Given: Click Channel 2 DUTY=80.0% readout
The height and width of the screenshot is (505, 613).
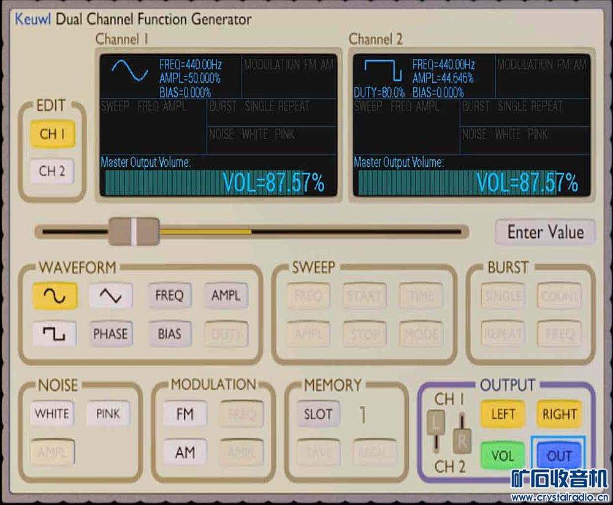Looking at the screenshot, I should pyautogui.click(x=379, y=93).
